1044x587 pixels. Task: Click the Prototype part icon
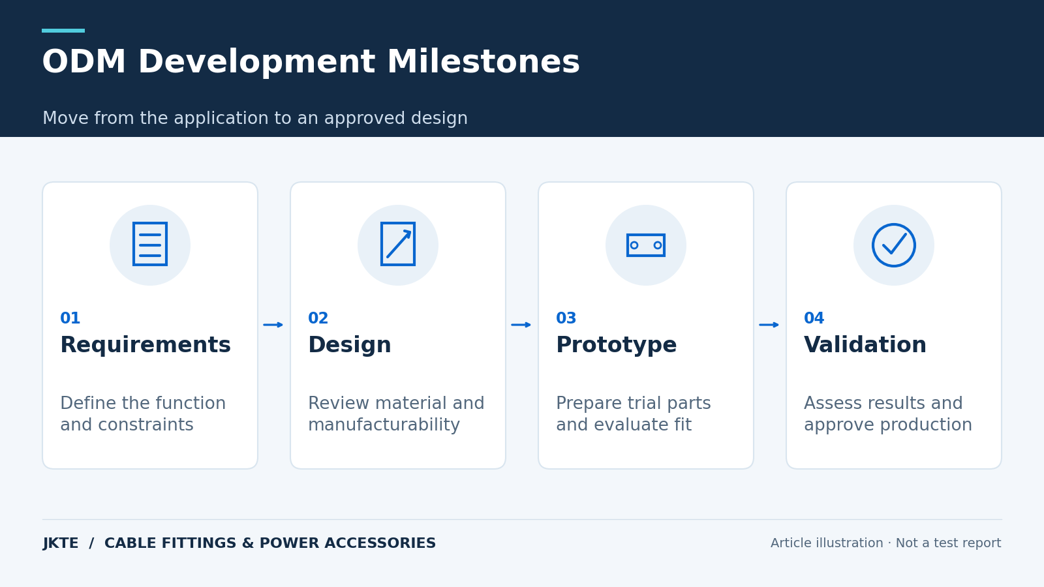point(646,245)
